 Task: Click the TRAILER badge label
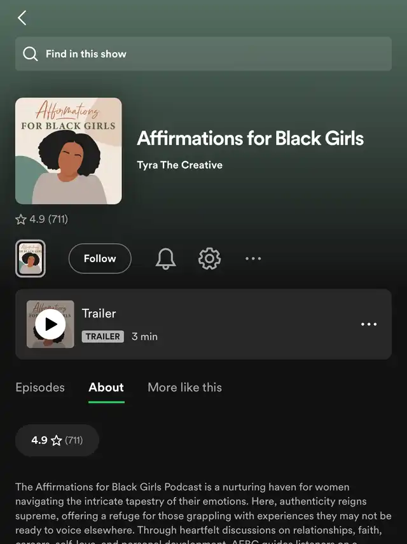[x=102, y=336]
